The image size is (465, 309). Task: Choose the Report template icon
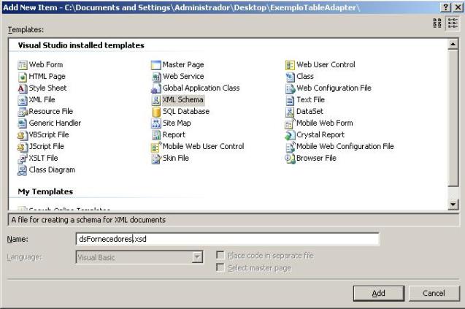pyautogui.click(x=156, y=135)
